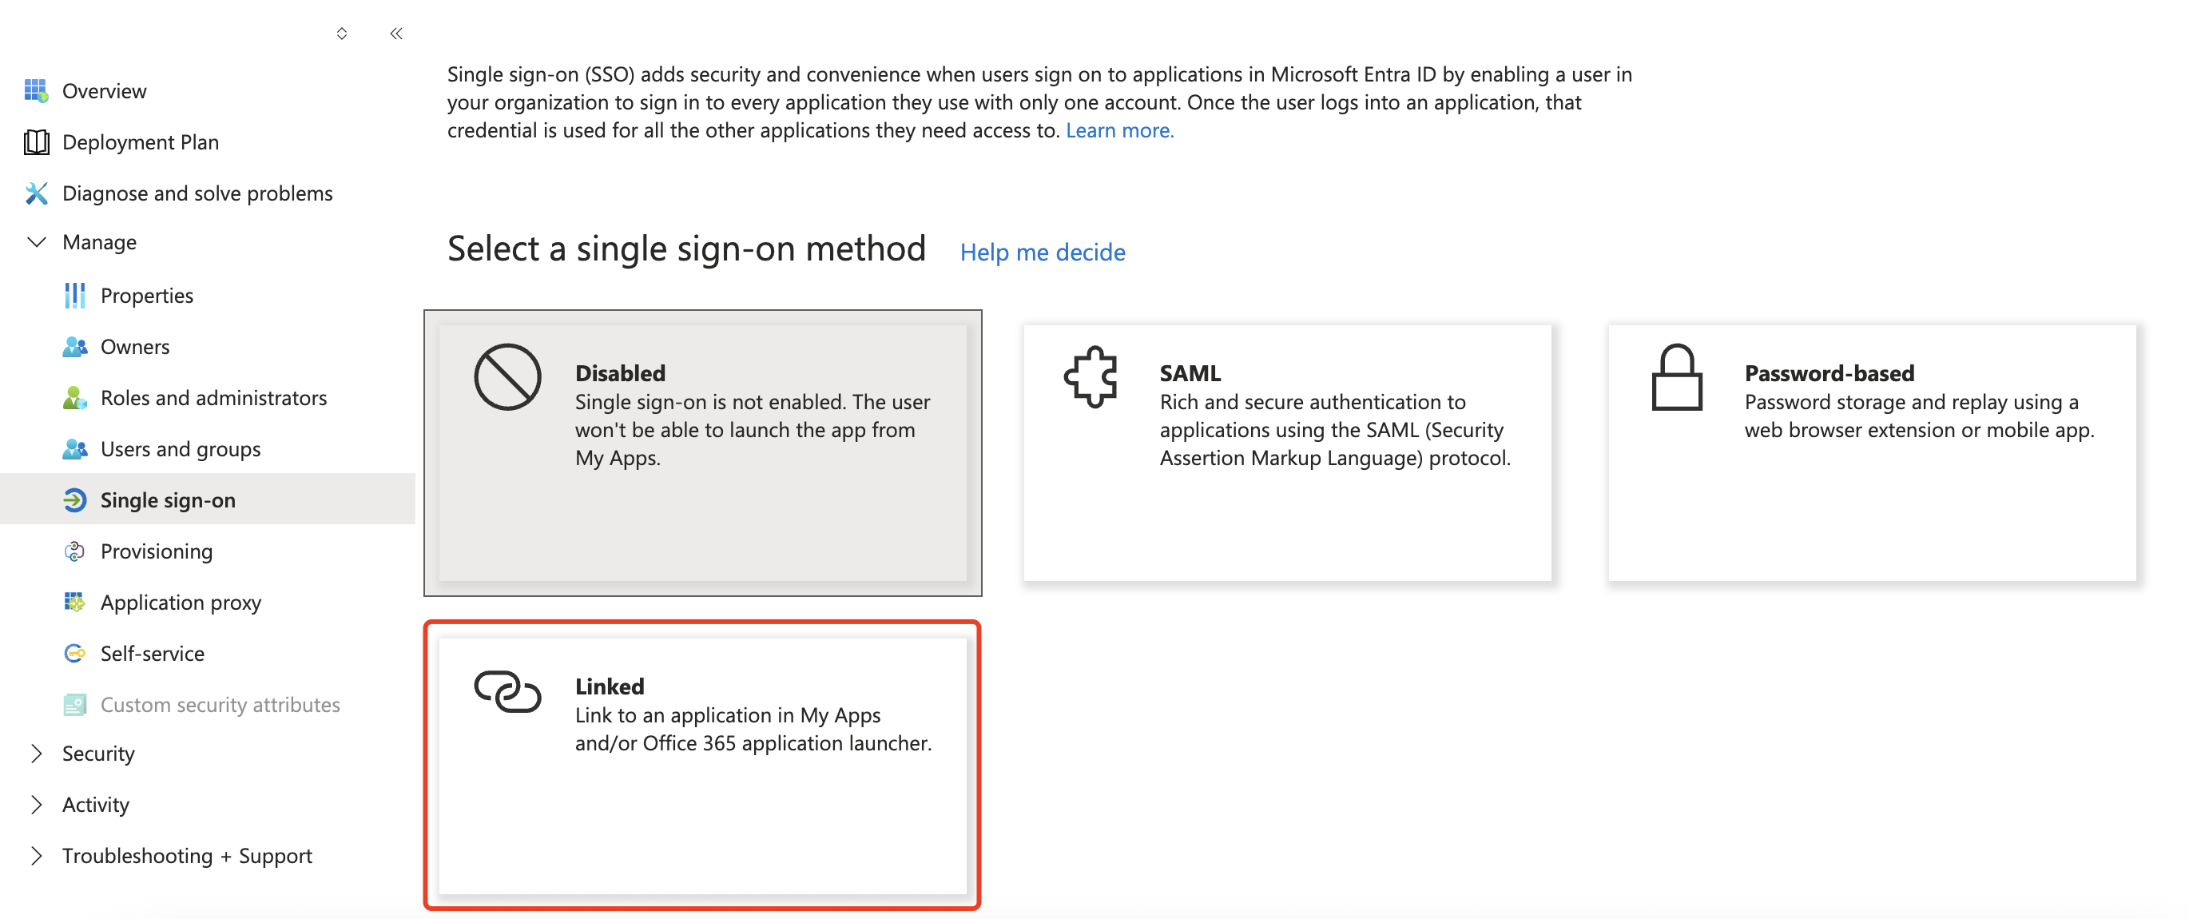Open Users and groups menu item
Viewport: 2189px width, 919px height.
(180, 449)
